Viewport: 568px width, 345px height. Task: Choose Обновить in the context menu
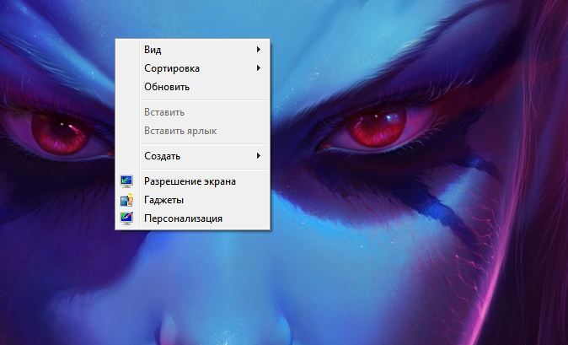coord(192,87)
